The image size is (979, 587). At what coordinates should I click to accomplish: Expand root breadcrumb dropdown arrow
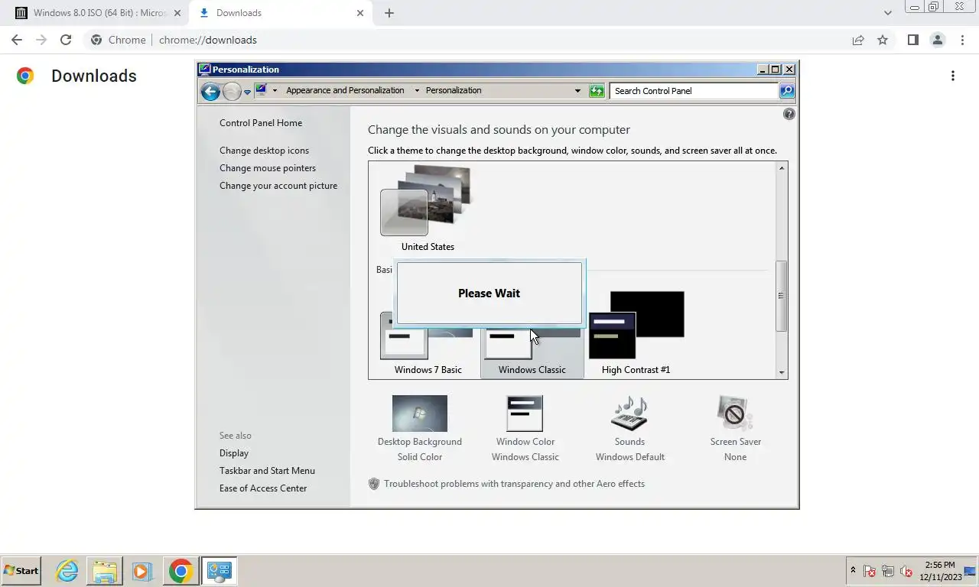(275, 90)
